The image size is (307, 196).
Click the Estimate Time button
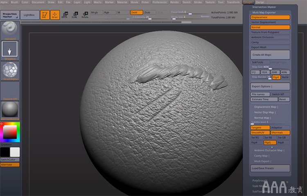pyautogui.click(x=264, y=99)
